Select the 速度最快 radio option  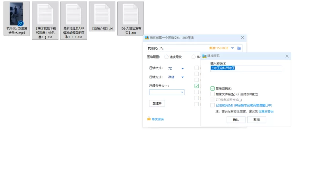click(x=166, y=57)
